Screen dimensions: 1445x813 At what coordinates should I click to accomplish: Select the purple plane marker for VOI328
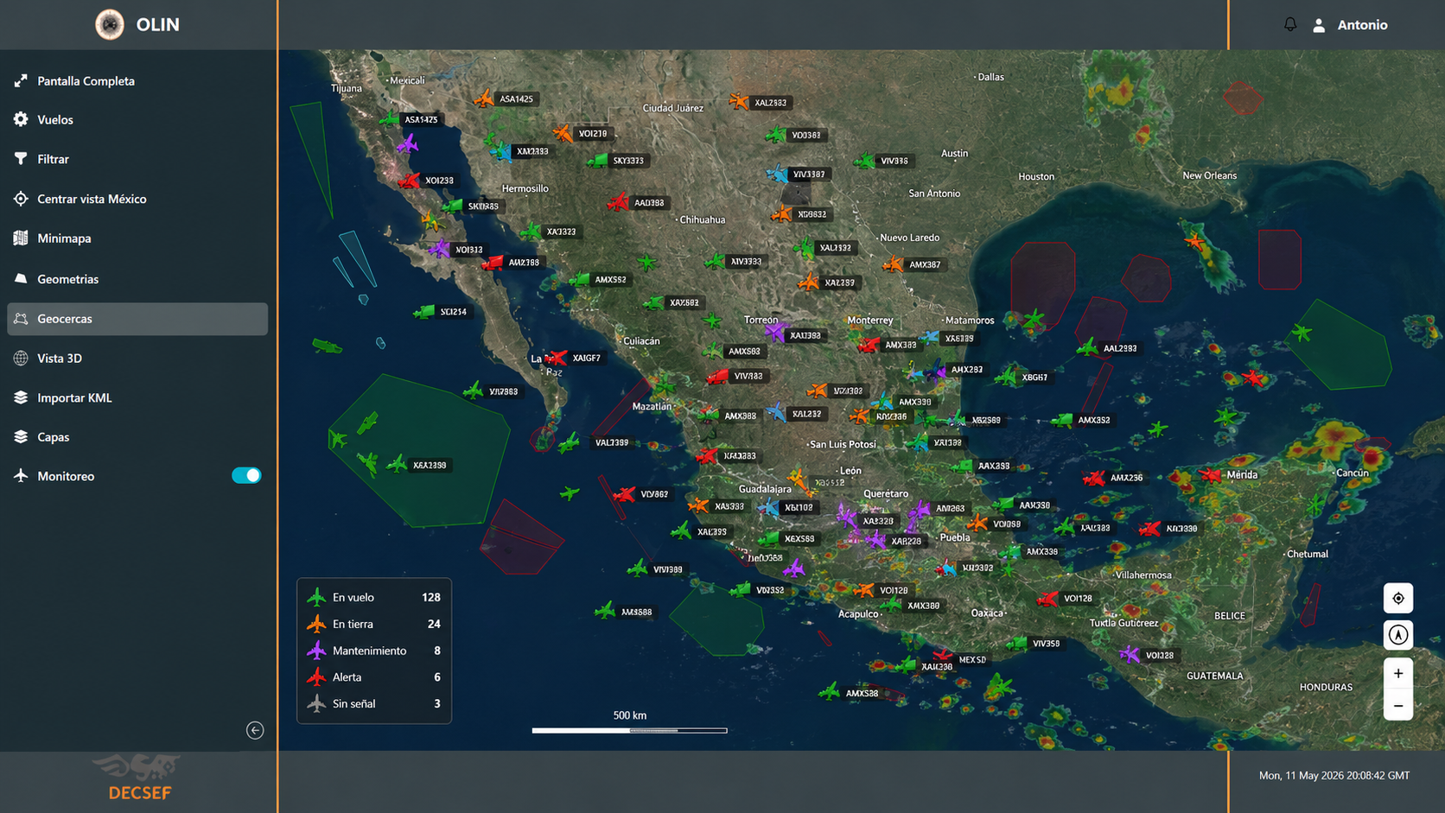1130,655
